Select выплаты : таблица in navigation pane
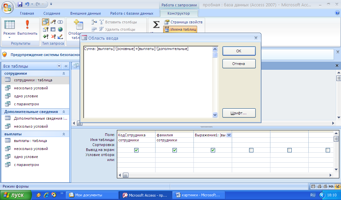The width and height of the screenshot is (341, 200). tap(35, 141)
